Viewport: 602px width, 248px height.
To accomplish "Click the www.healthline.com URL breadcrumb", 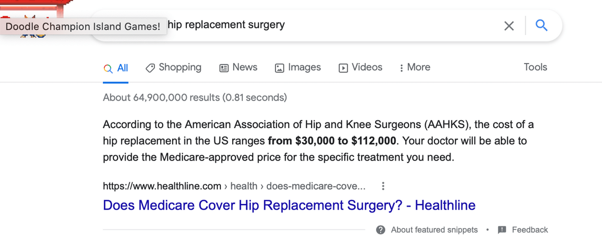I will pos(162,186).
